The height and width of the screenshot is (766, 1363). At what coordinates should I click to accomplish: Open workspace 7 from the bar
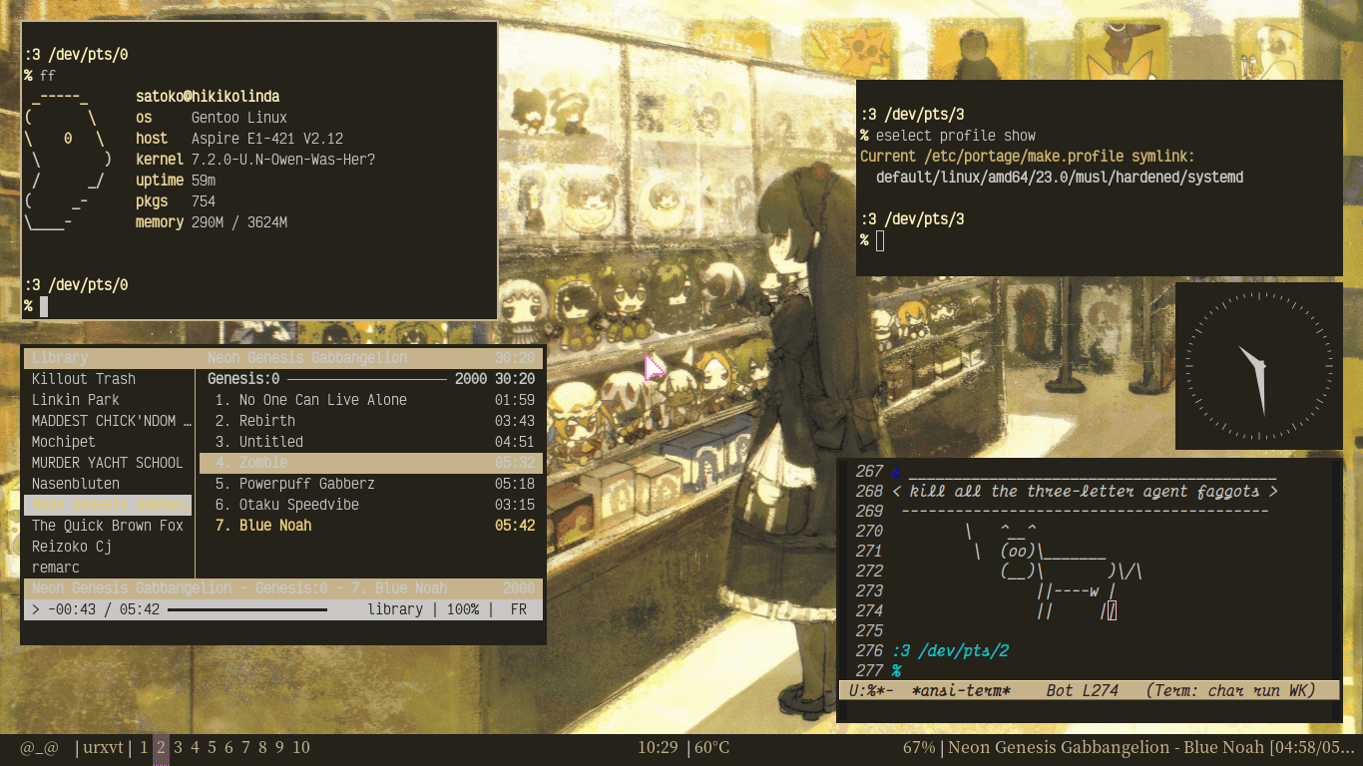(245, 747)
